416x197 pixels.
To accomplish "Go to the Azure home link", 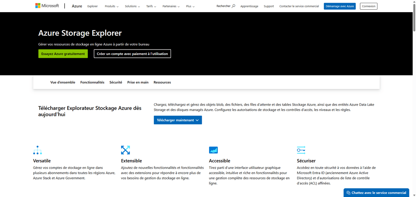I will point(77,6).
